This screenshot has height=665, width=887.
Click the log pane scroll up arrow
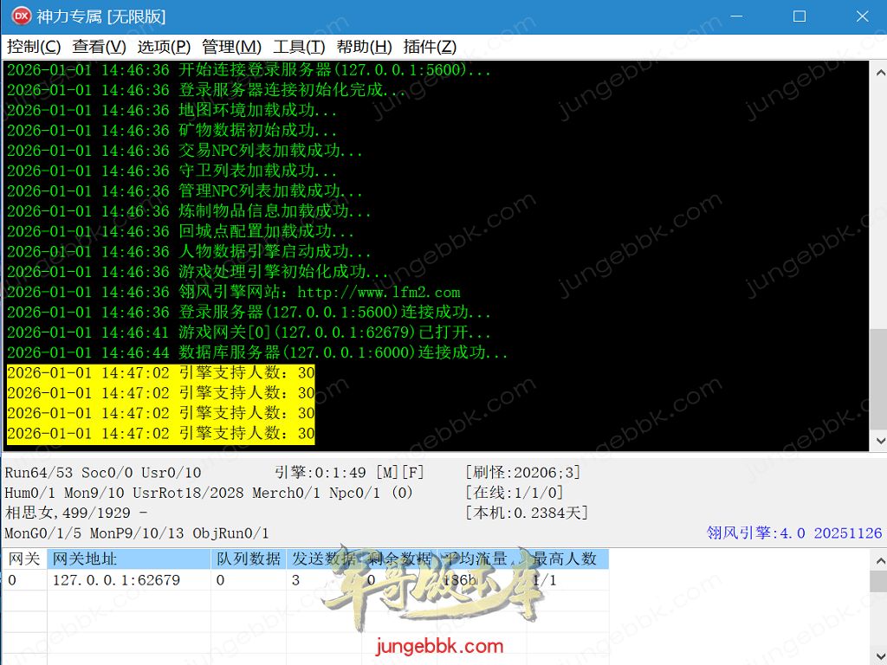877,69
